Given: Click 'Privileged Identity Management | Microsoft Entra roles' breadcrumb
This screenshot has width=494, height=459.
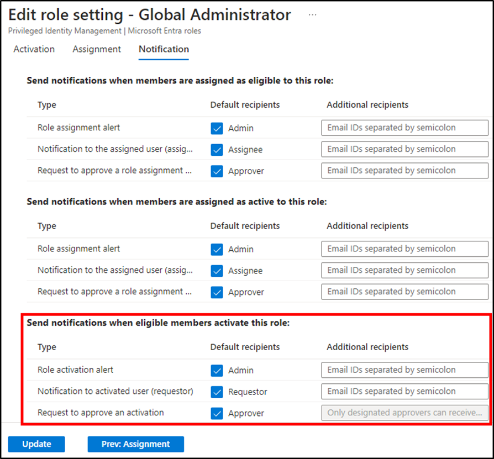Looking at the screenshot, I should pos(104,31).
